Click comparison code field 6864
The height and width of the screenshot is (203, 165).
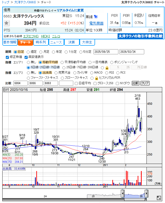pyautogui.click(x=21, y=83)
